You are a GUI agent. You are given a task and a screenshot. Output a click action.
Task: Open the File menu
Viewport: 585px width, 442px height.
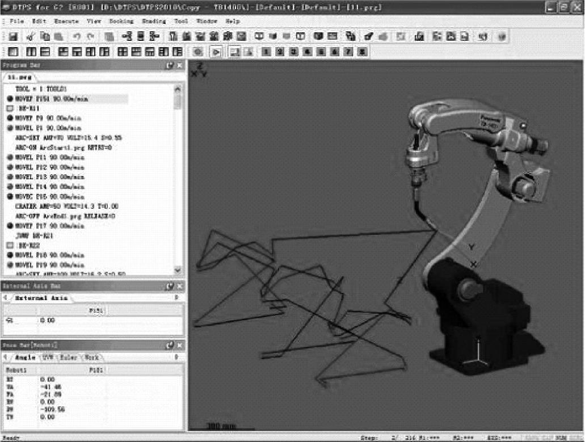(17, 21)
